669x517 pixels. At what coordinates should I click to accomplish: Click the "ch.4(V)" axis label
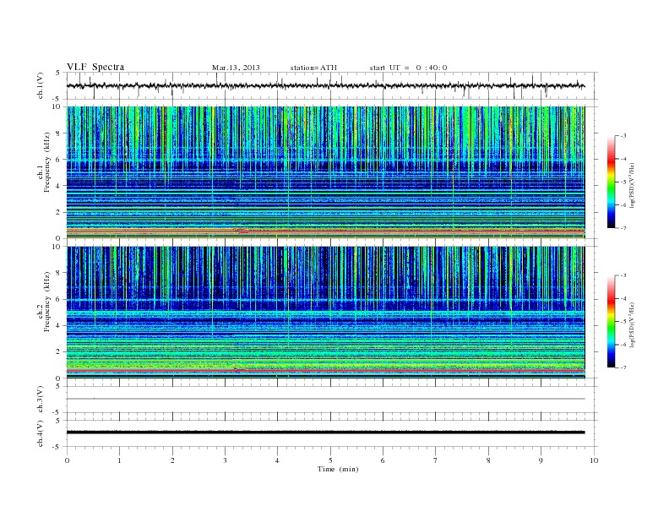pos(41,433)
